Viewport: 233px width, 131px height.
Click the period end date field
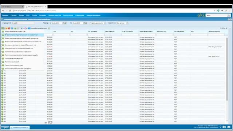tap(78, 23)
